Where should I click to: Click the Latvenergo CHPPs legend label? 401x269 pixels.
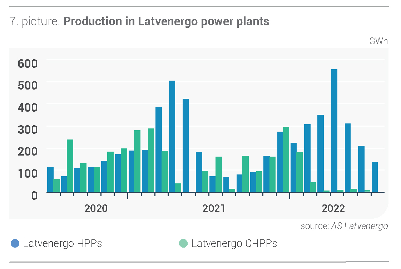(234, 243)
